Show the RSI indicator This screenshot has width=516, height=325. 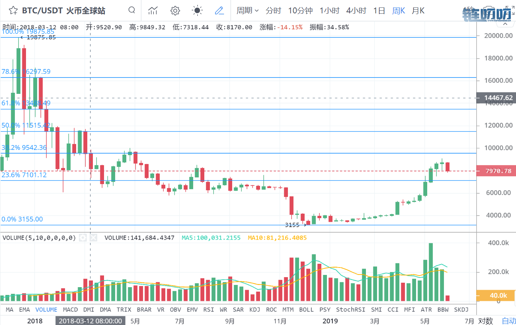209,309
